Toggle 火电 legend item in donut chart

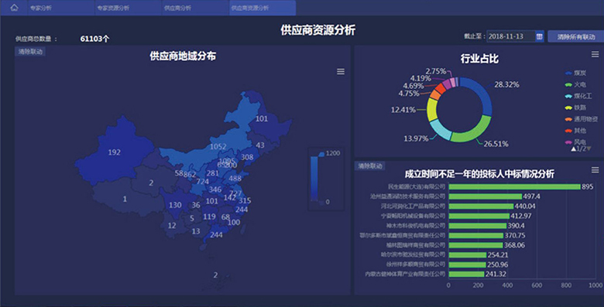(x=576, y=84)
